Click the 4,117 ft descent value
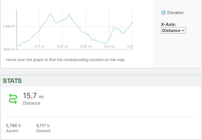This screenshot has height=140, width=202. (x=43, y=126)
